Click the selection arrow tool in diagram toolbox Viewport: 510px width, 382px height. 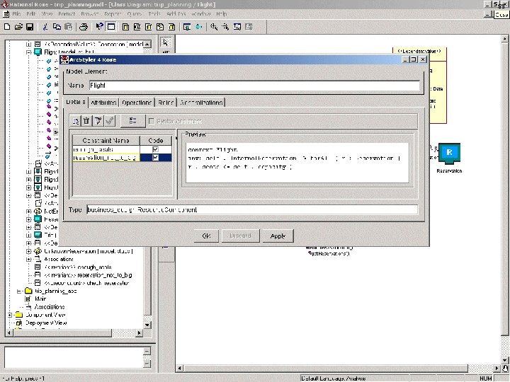165,42
